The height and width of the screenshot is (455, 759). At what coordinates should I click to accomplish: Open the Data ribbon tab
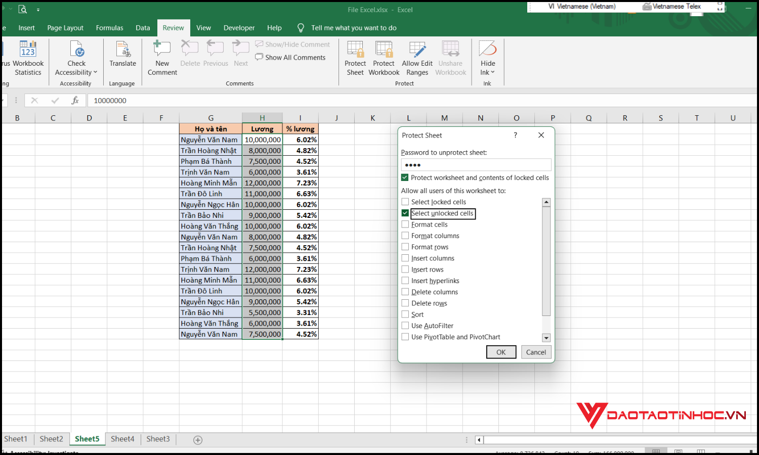tap(143, 28)
